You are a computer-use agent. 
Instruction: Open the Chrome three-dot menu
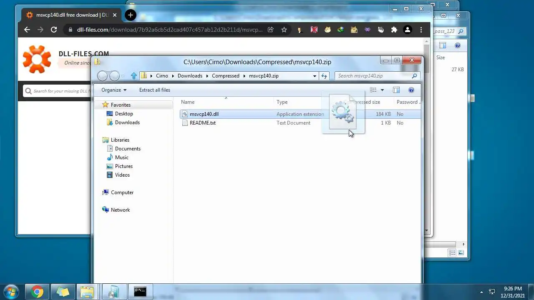click(421, 30)
